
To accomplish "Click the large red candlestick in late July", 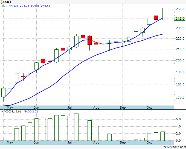I will click(89, 40).
